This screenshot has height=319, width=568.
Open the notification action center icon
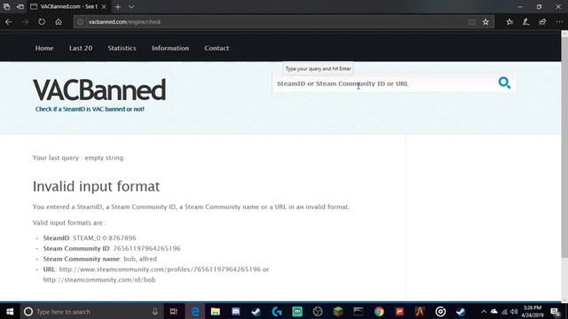tap(556, 311)
